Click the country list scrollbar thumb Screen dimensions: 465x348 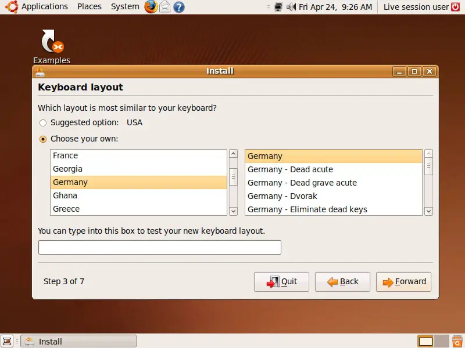click(234, 177)
